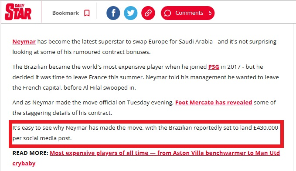Image resolution: width=296 pixels, height=171 pixels.
Task: Open the Comments section button
Action: pos(188,13)
